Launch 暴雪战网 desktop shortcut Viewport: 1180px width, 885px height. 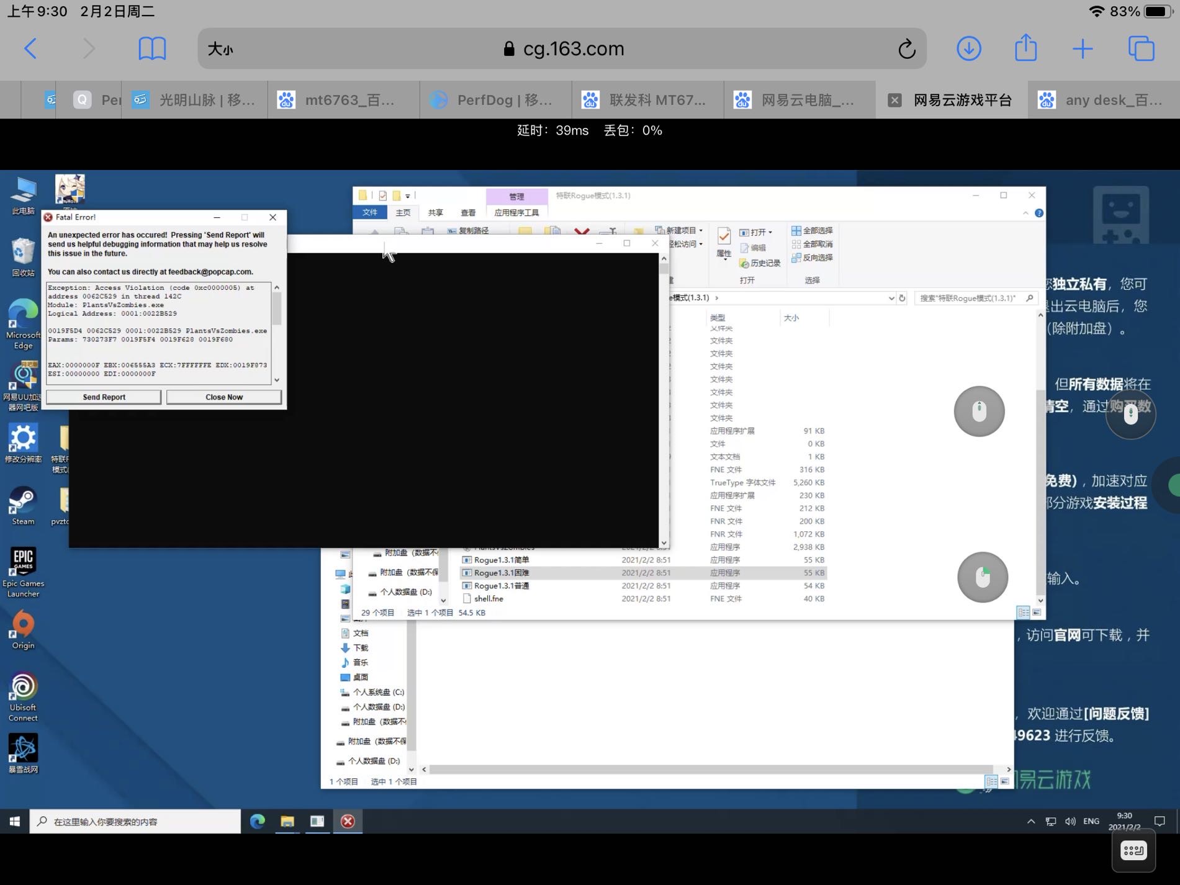point(23,753)
